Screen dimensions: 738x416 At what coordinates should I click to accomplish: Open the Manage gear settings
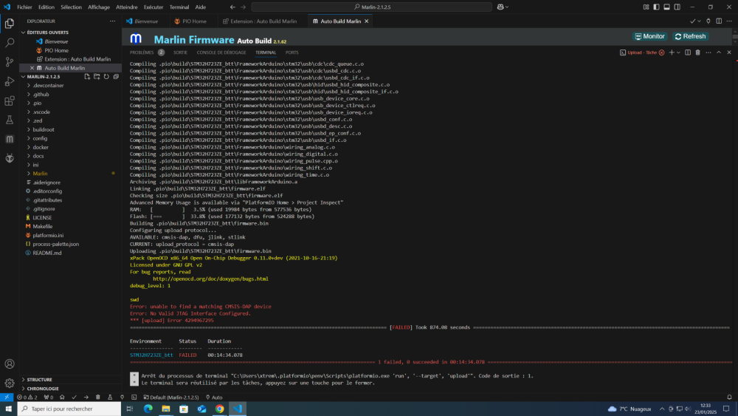(x=10, y=383)
